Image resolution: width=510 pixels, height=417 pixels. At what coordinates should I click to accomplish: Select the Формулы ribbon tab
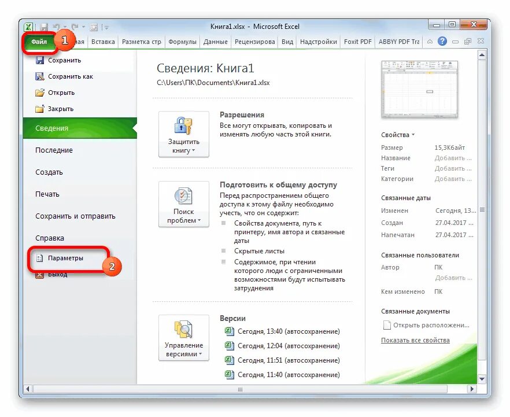pos(182,42)
